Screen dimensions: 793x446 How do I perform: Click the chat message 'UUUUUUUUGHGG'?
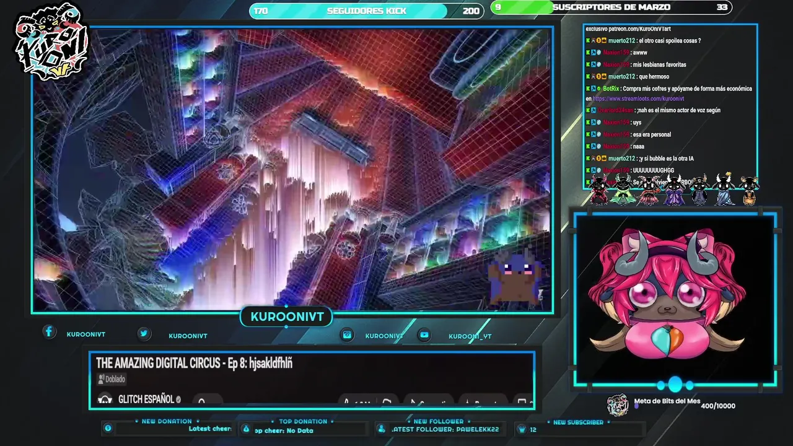point(654,170)
